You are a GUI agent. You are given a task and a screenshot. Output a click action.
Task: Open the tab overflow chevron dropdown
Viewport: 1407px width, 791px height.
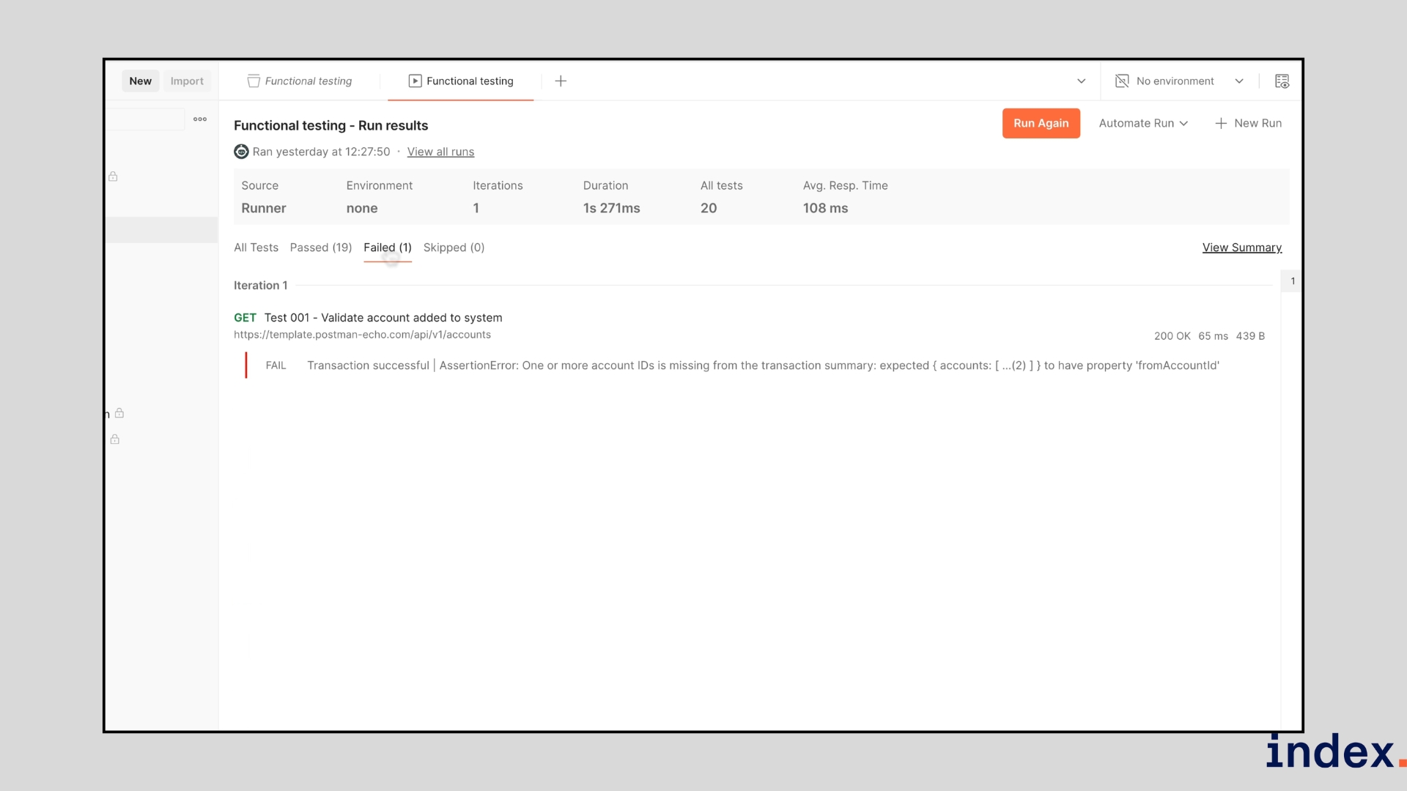1082,81
